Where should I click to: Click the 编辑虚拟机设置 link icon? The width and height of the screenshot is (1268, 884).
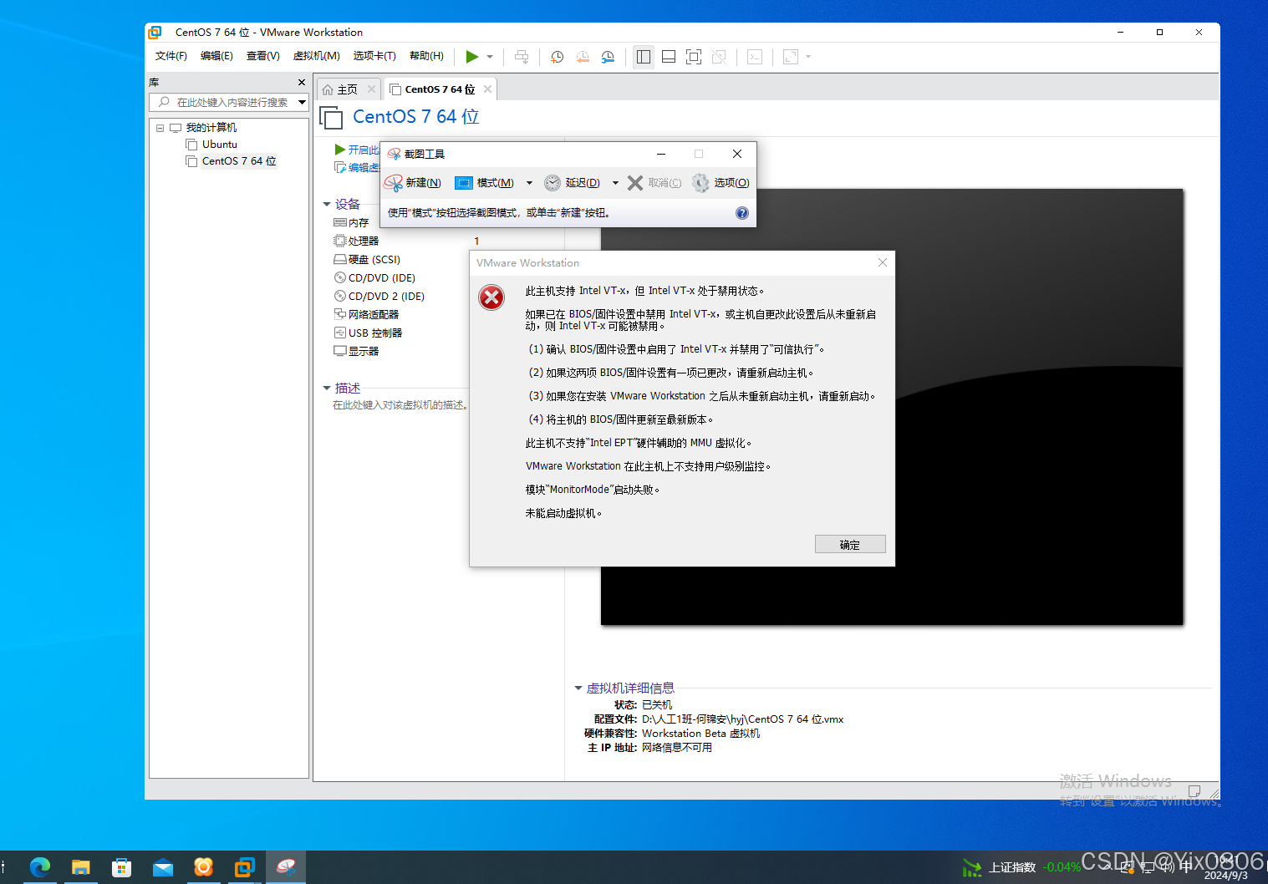tap(340, 167)
